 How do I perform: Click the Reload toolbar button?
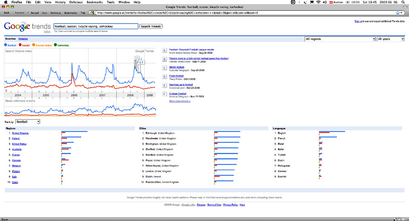(35, 13)
